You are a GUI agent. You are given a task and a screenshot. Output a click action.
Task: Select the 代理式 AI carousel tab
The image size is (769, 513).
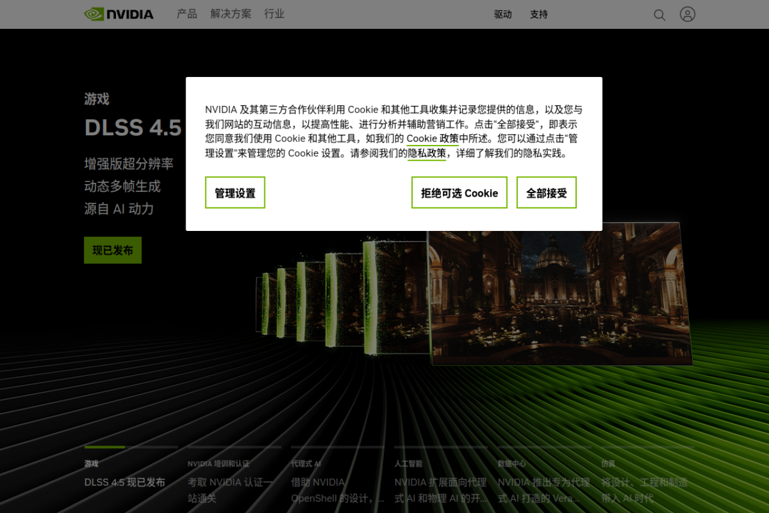click(x=338, y=481)
